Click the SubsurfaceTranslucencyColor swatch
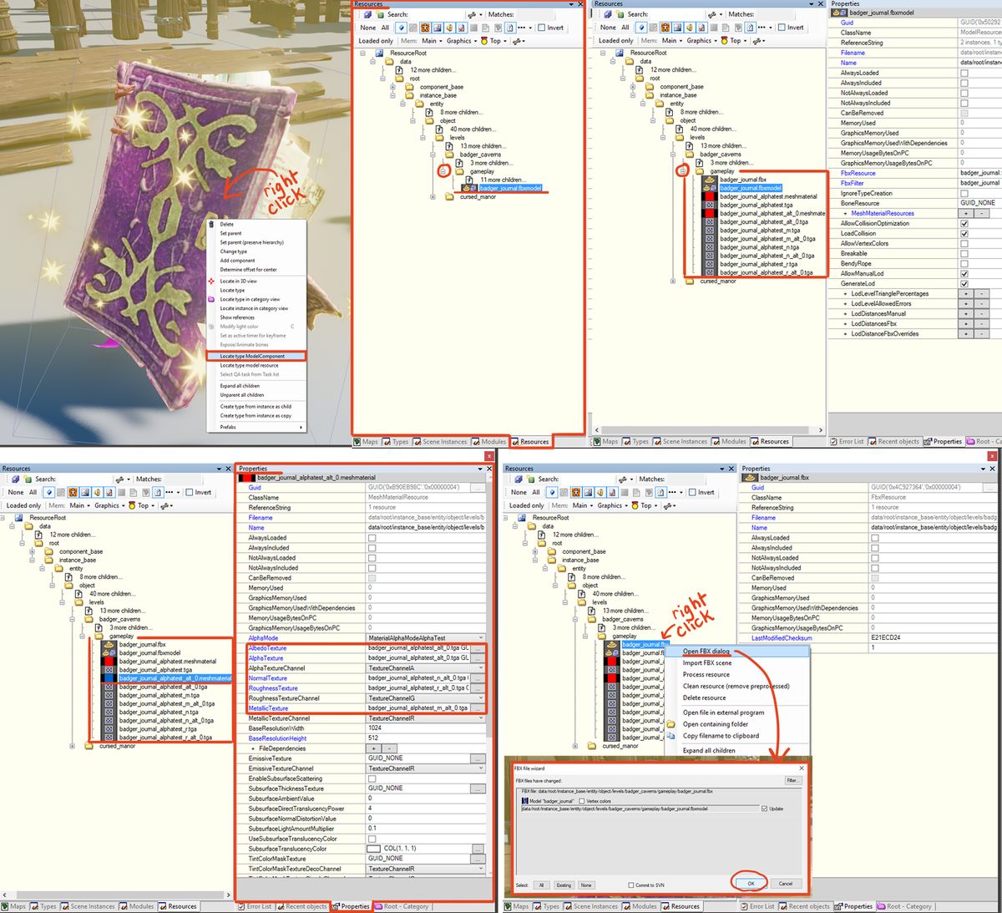1002x913 pixels. pos(373,849)
